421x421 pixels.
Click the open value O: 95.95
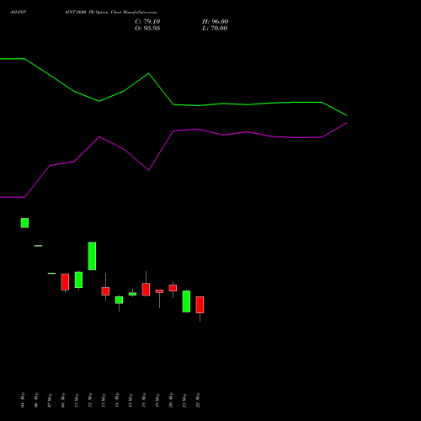(147, 29)
